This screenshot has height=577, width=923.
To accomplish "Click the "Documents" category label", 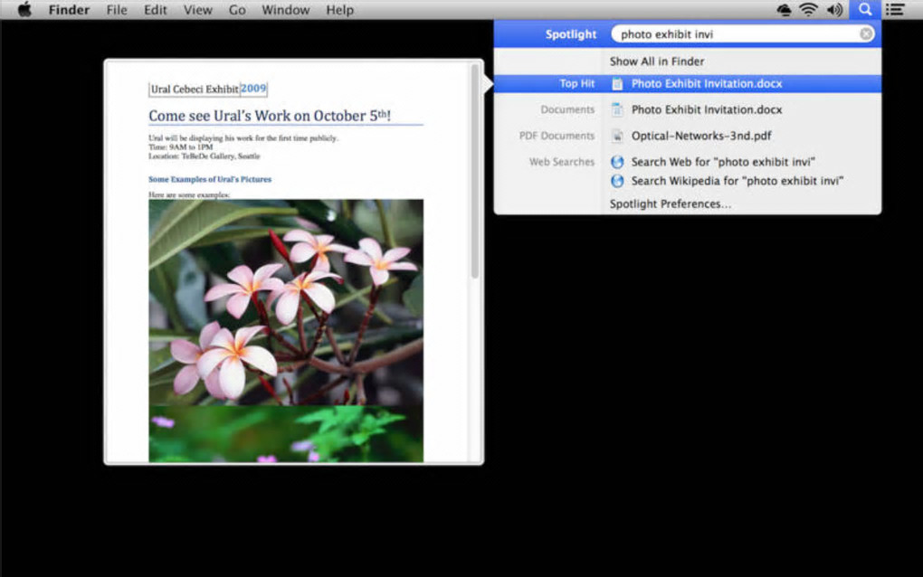I will click(x=567, y=109).
